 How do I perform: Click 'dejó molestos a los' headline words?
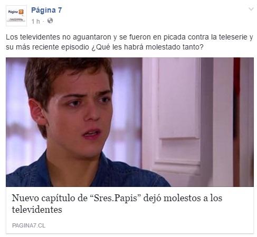click(x=183, y=198)
